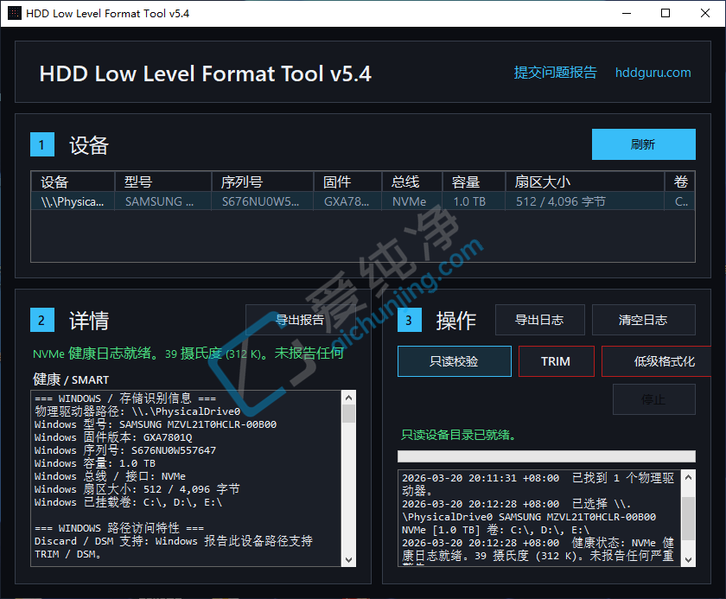The width and height of the screenshot is (726, 599).
Task: Close the HDD Low Level Format Tool
Action: pos(705,13)
